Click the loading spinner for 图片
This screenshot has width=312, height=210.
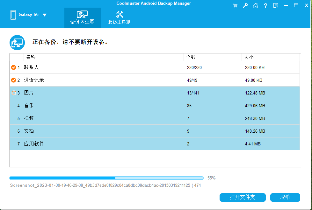[13, 93]
